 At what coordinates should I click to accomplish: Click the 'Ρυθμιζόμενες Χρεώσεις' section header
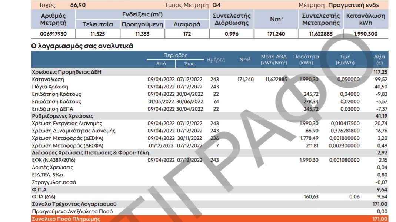coord(63,116)
